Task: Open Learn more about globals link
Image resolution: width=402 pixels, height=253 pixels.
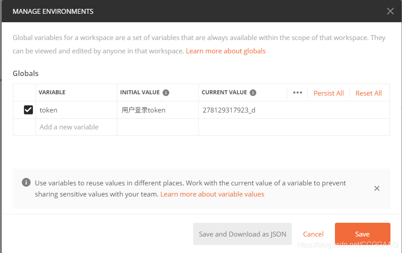Action: [x=226, y=51]
